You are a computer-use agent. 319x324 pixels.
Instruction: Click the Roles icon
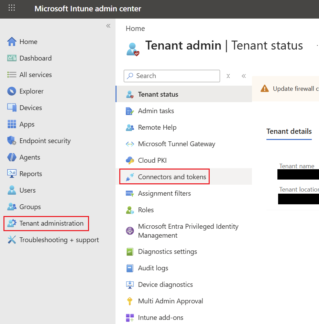coord(130,210)
